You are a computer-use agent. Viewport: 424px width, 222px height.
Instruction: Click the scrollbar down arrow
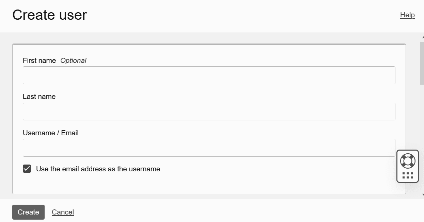(423, 195)
